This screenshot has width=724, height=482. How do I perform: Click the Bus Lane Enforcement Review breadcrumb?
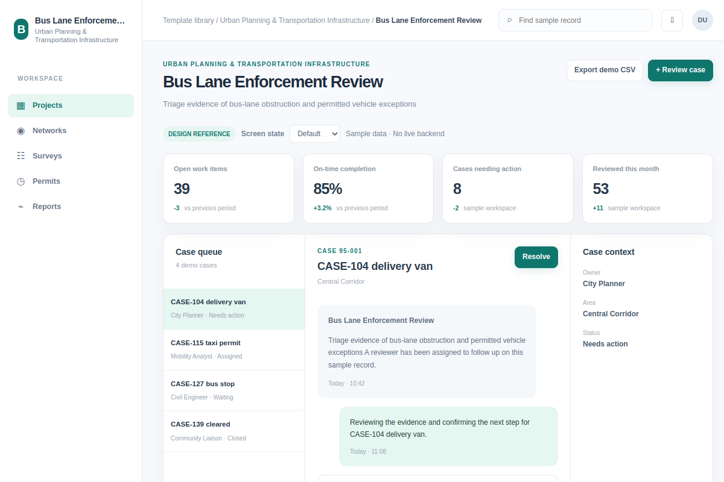pos(428,20)
